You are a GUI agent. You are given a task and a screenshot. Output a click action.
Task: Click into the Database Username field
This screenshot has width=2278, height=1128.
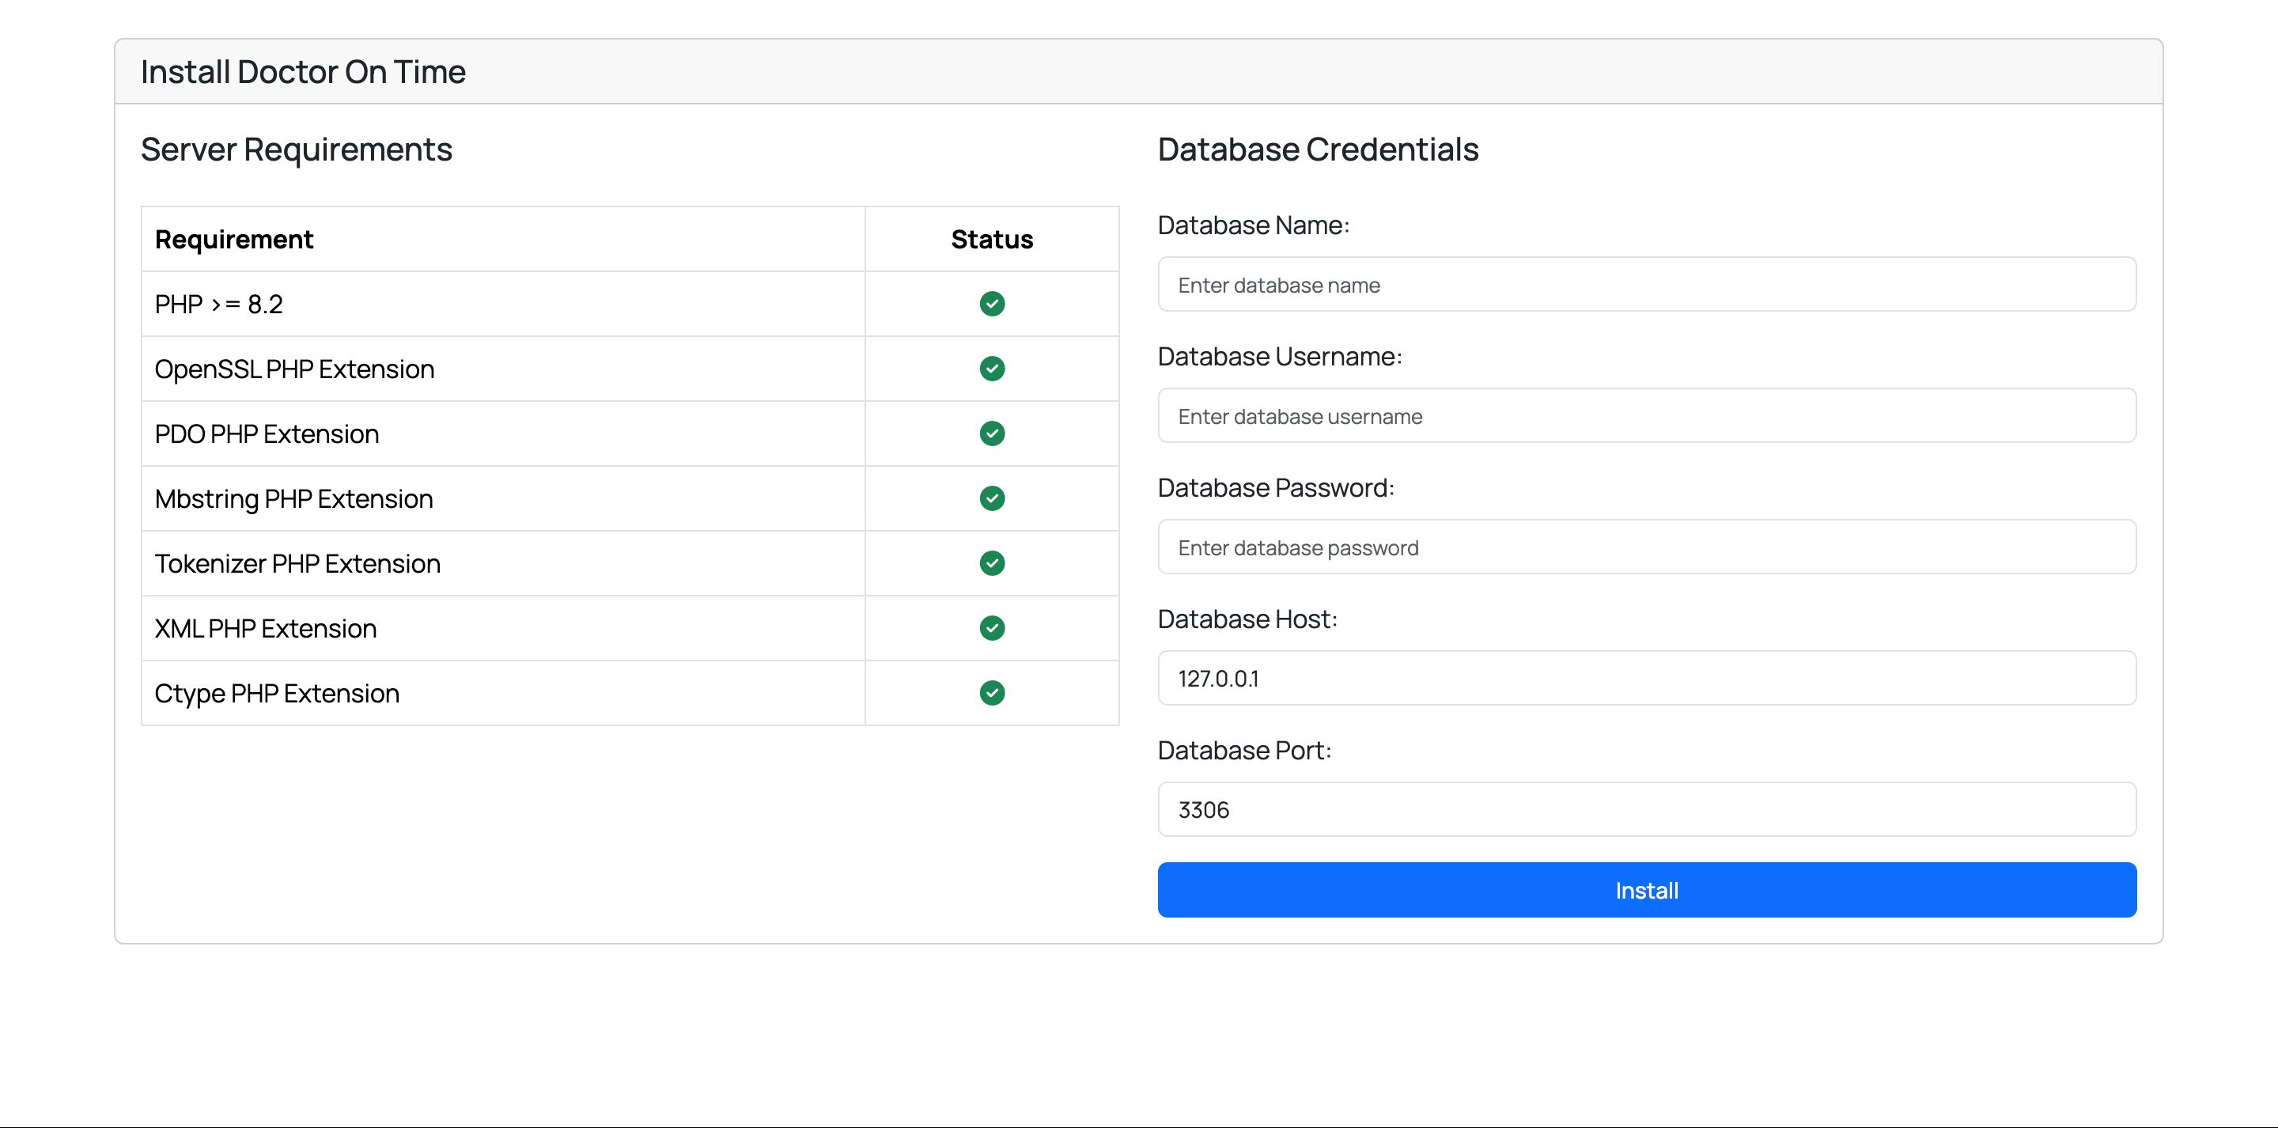(x=1646, y=416)
